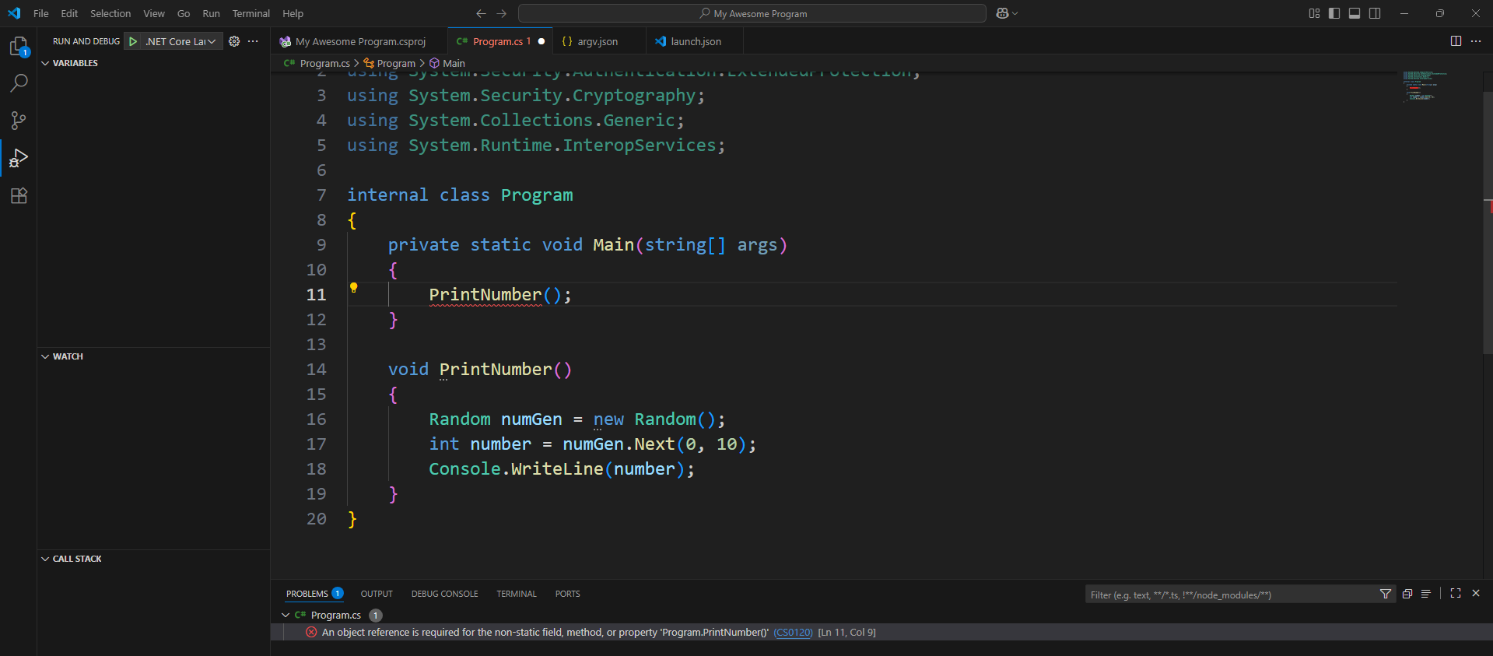The height and width of the screenshot is (656, 1493).
Task: Toggle Problems view as table or tree
Action: coord(1426,594)
